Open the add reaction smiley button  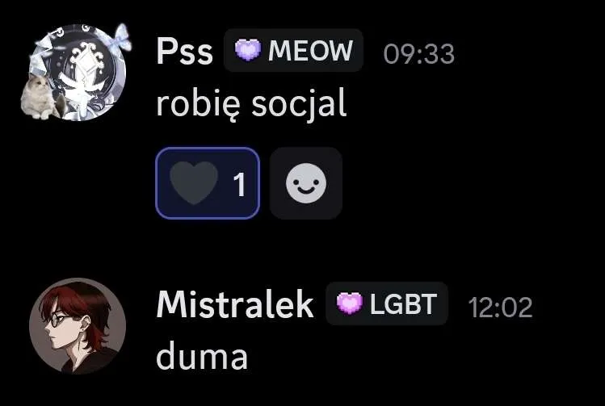click(x=306, y=183)
